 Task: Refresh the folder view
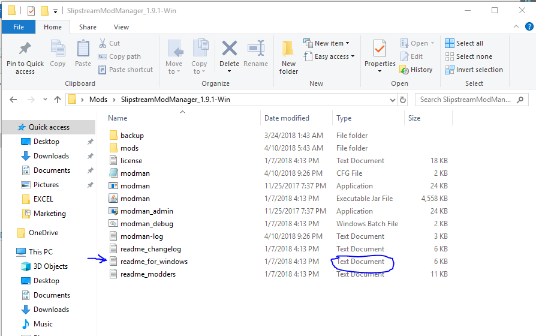click(403, 100)
